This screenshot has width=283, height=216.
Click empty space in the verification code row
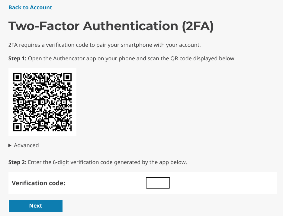pyautogui.click(x=222, y=183)
